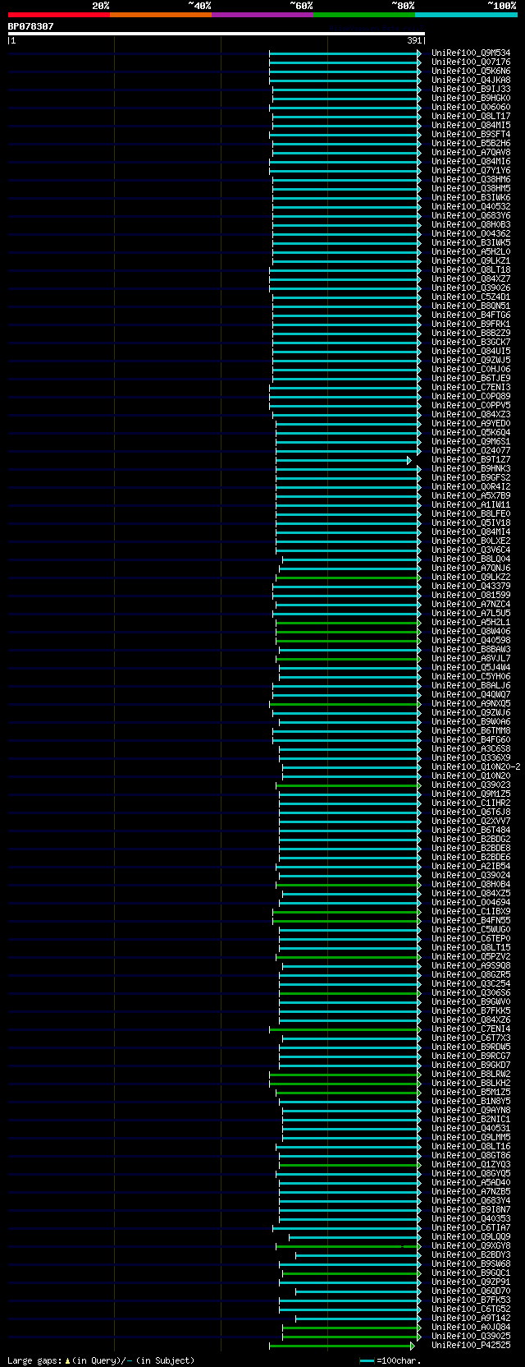Select the UniRef100_Q9LKZ1 label
This screenshot has width=525, height=1367.
pyautogui.click(x=471, y=261)
